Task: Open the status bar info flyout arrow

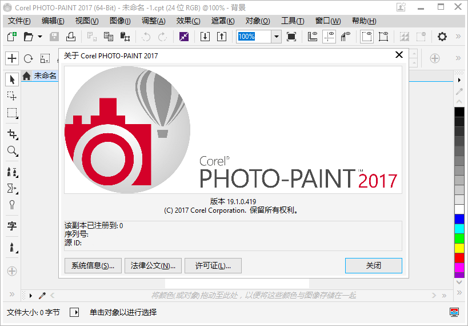Action: click(75, 312)
